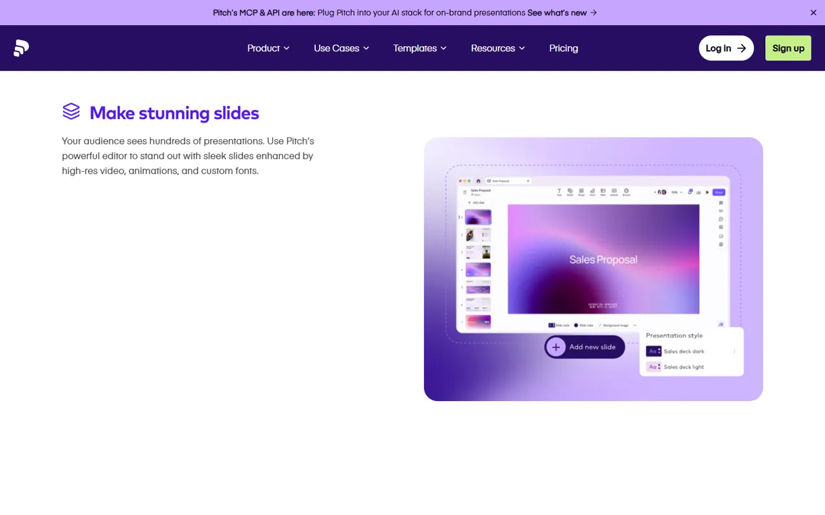Expand the Resources menu
The image size is (825, 515).
tap(498, 48)
